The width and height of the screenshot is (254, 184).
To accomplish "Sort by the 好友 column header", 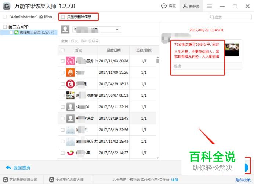I will coord(79,50).
